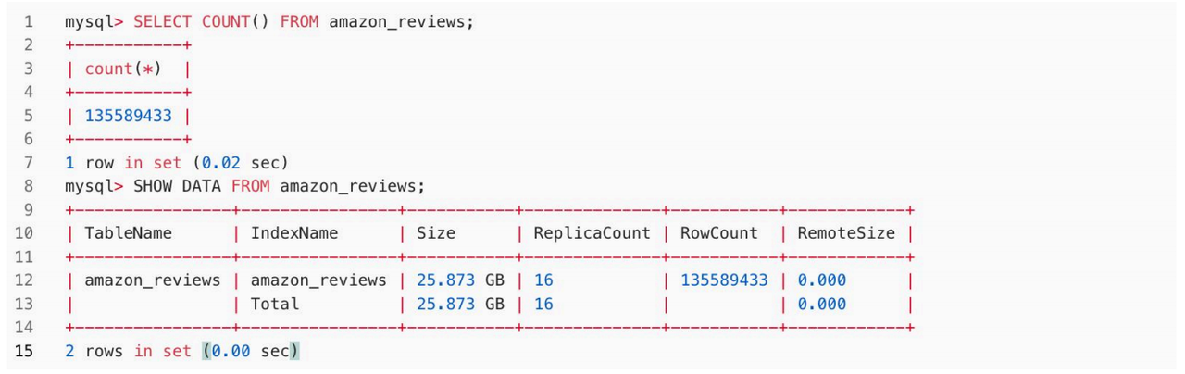Click the TableName column header
The image size is (1185, 374).
coord(128,233)
